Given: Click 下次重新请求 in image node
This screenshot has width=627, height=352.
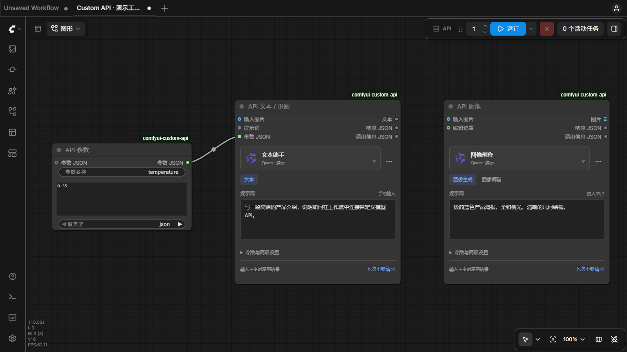Looking at the screenshot, I should pos(590,269).
